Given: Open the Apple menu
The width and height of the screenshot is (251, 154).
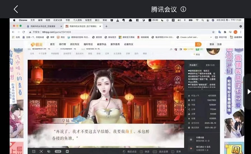Looking at the screenshot, I should pyautogui.click(x=14, y=20).
